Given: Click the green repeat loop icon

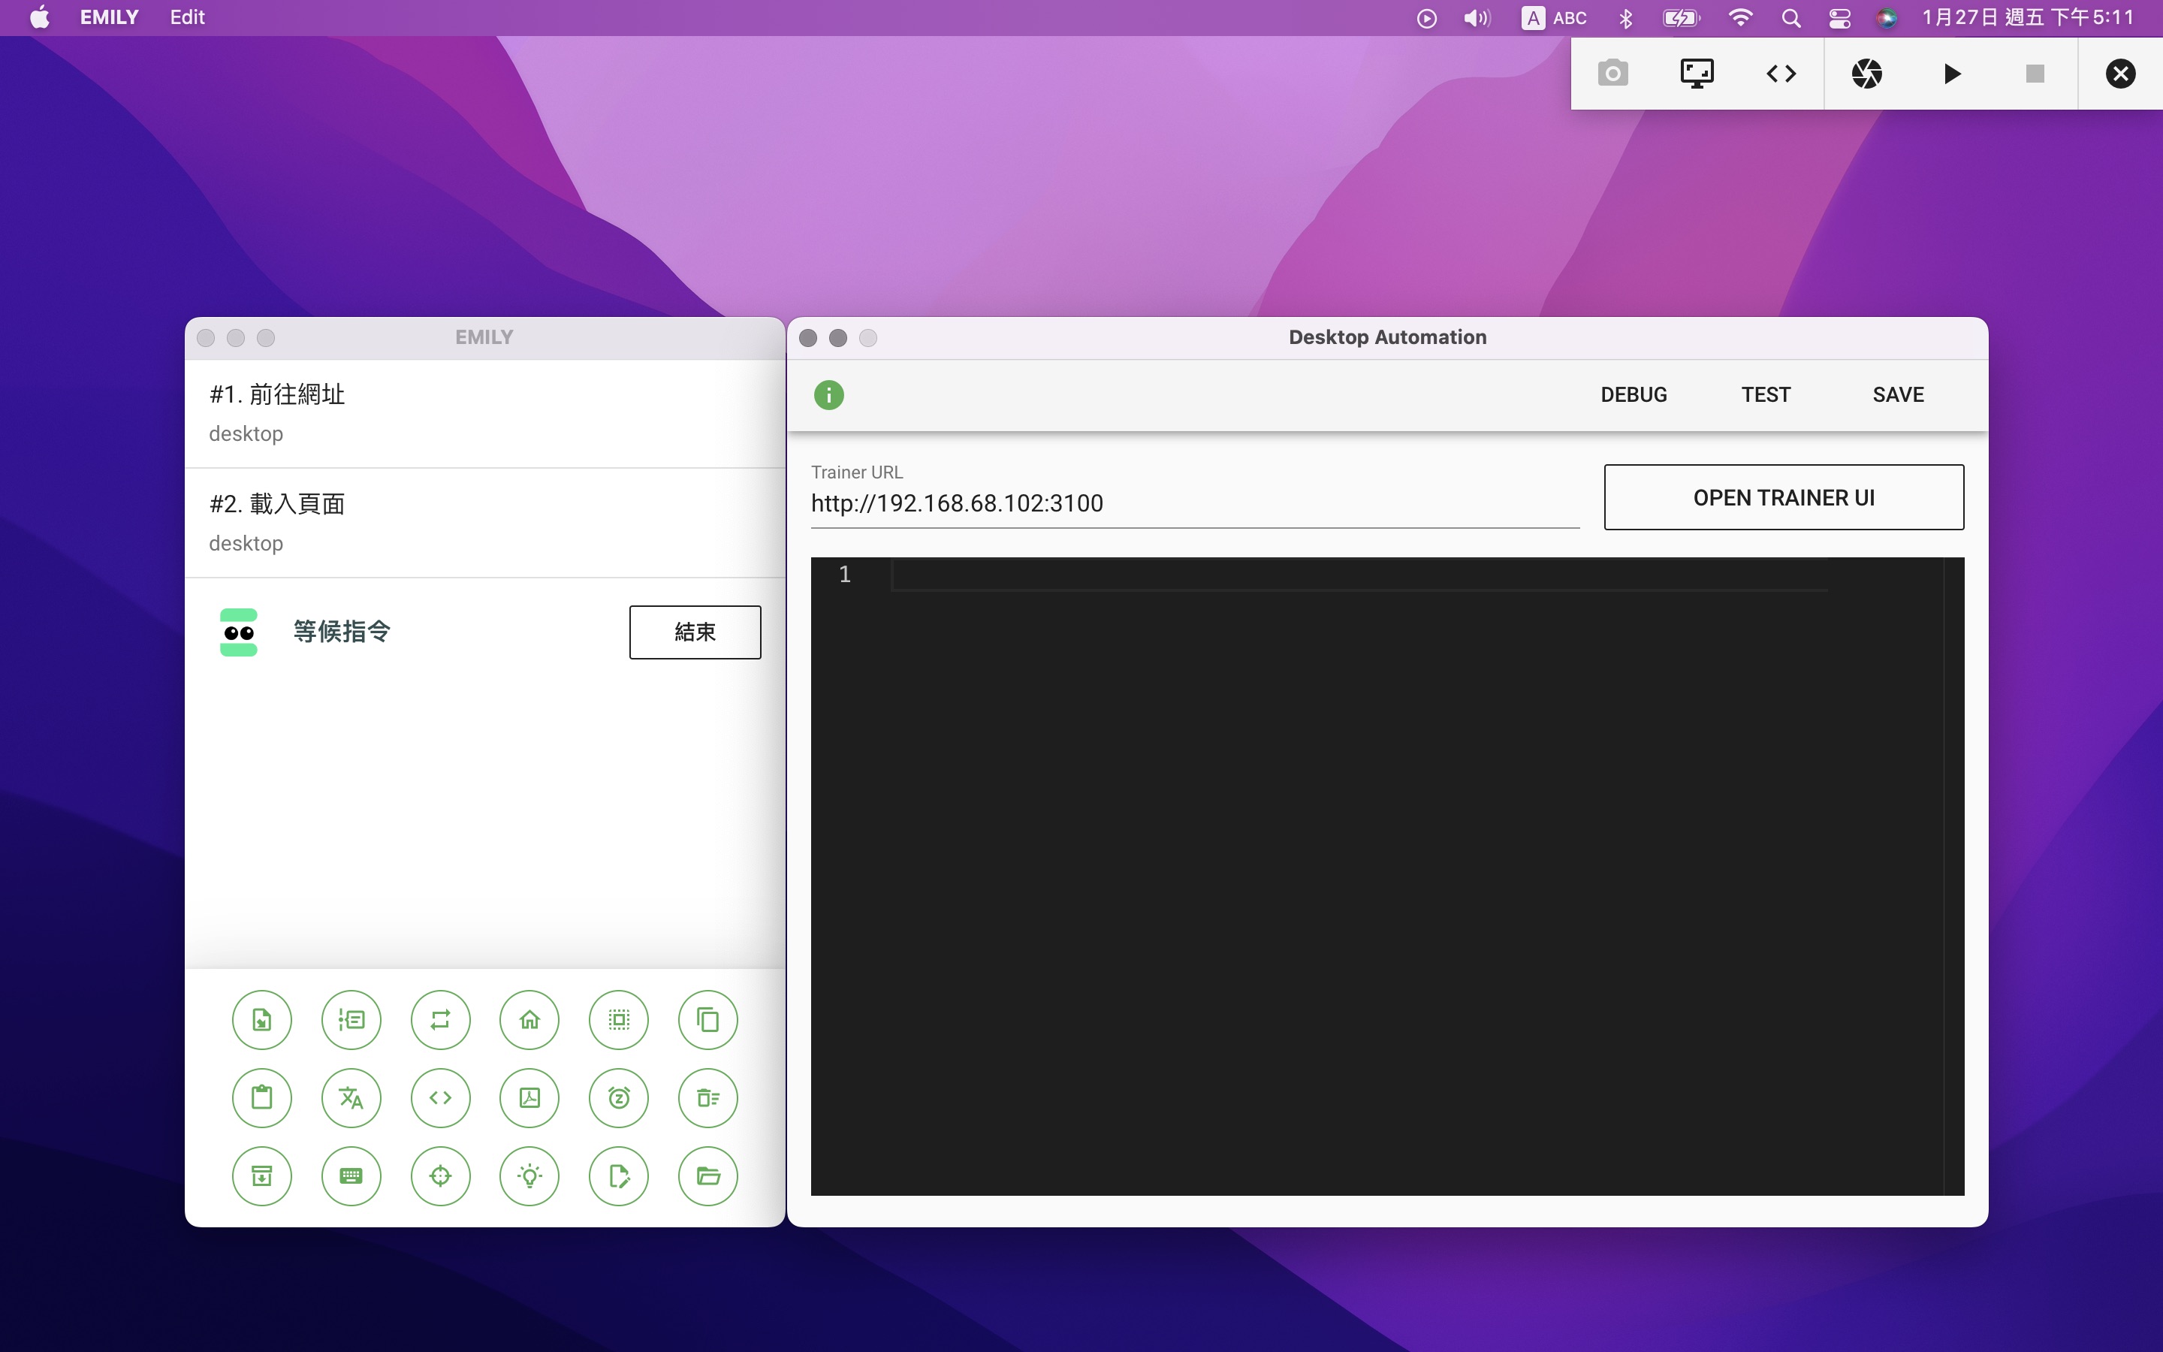Looking at the screenshot, I should point(440,1019).
